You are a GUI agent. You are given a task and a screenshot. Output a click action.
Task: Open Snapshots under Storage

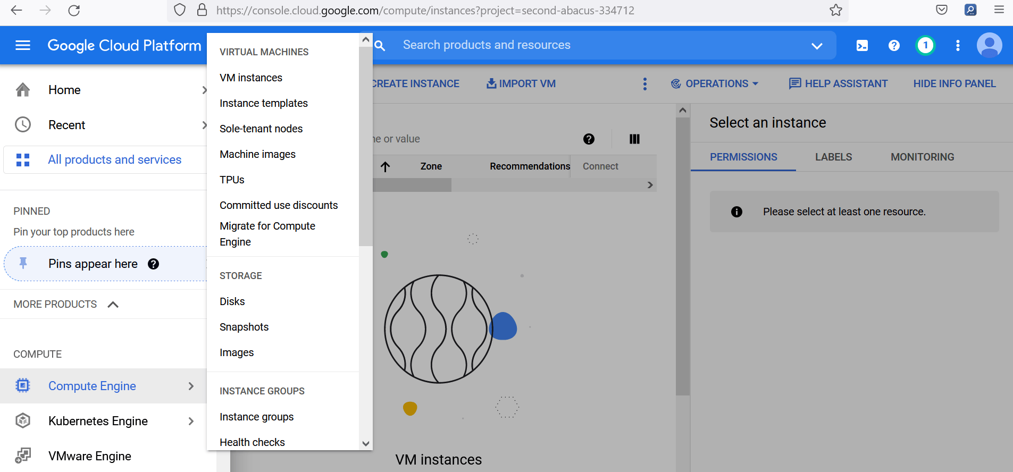tap(244, 327)
